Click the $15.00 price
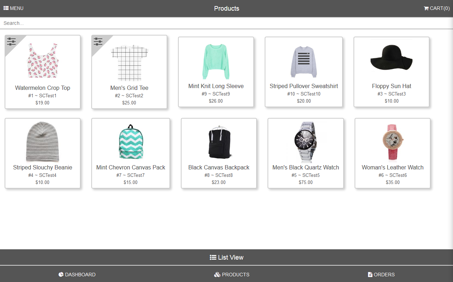The image size is (453, 282). pyautogui.click(x=131, y=182)
